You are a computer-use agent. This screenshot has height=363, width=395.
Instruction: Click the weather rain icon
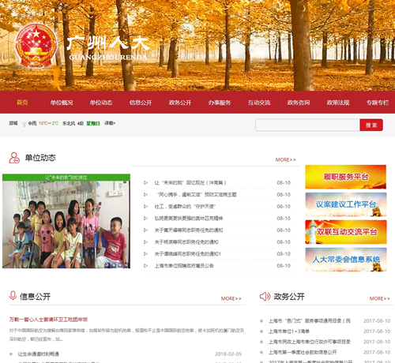24,124
